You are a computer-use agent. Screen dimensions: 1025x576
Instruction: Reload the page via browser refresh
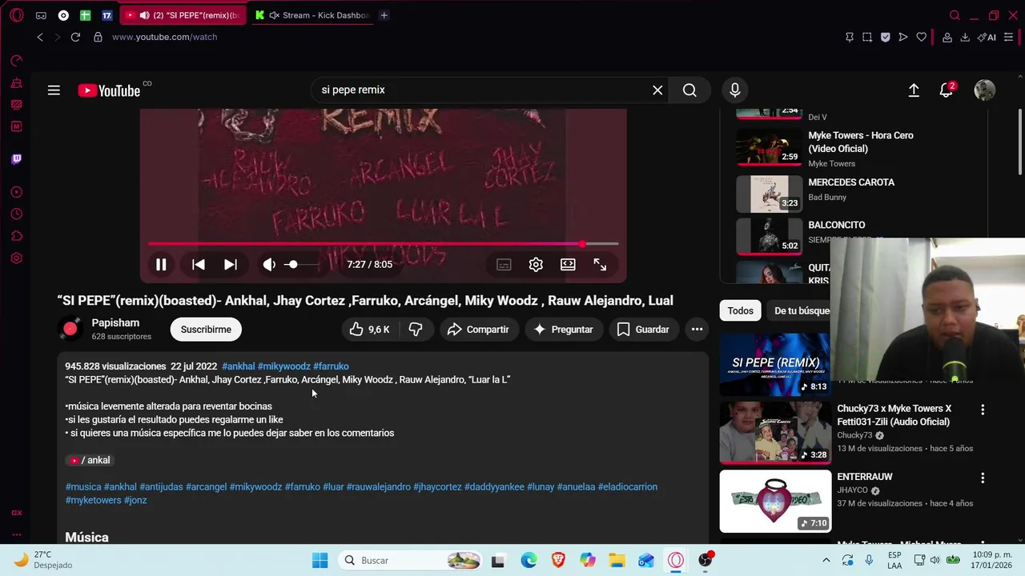click(75, 37)
